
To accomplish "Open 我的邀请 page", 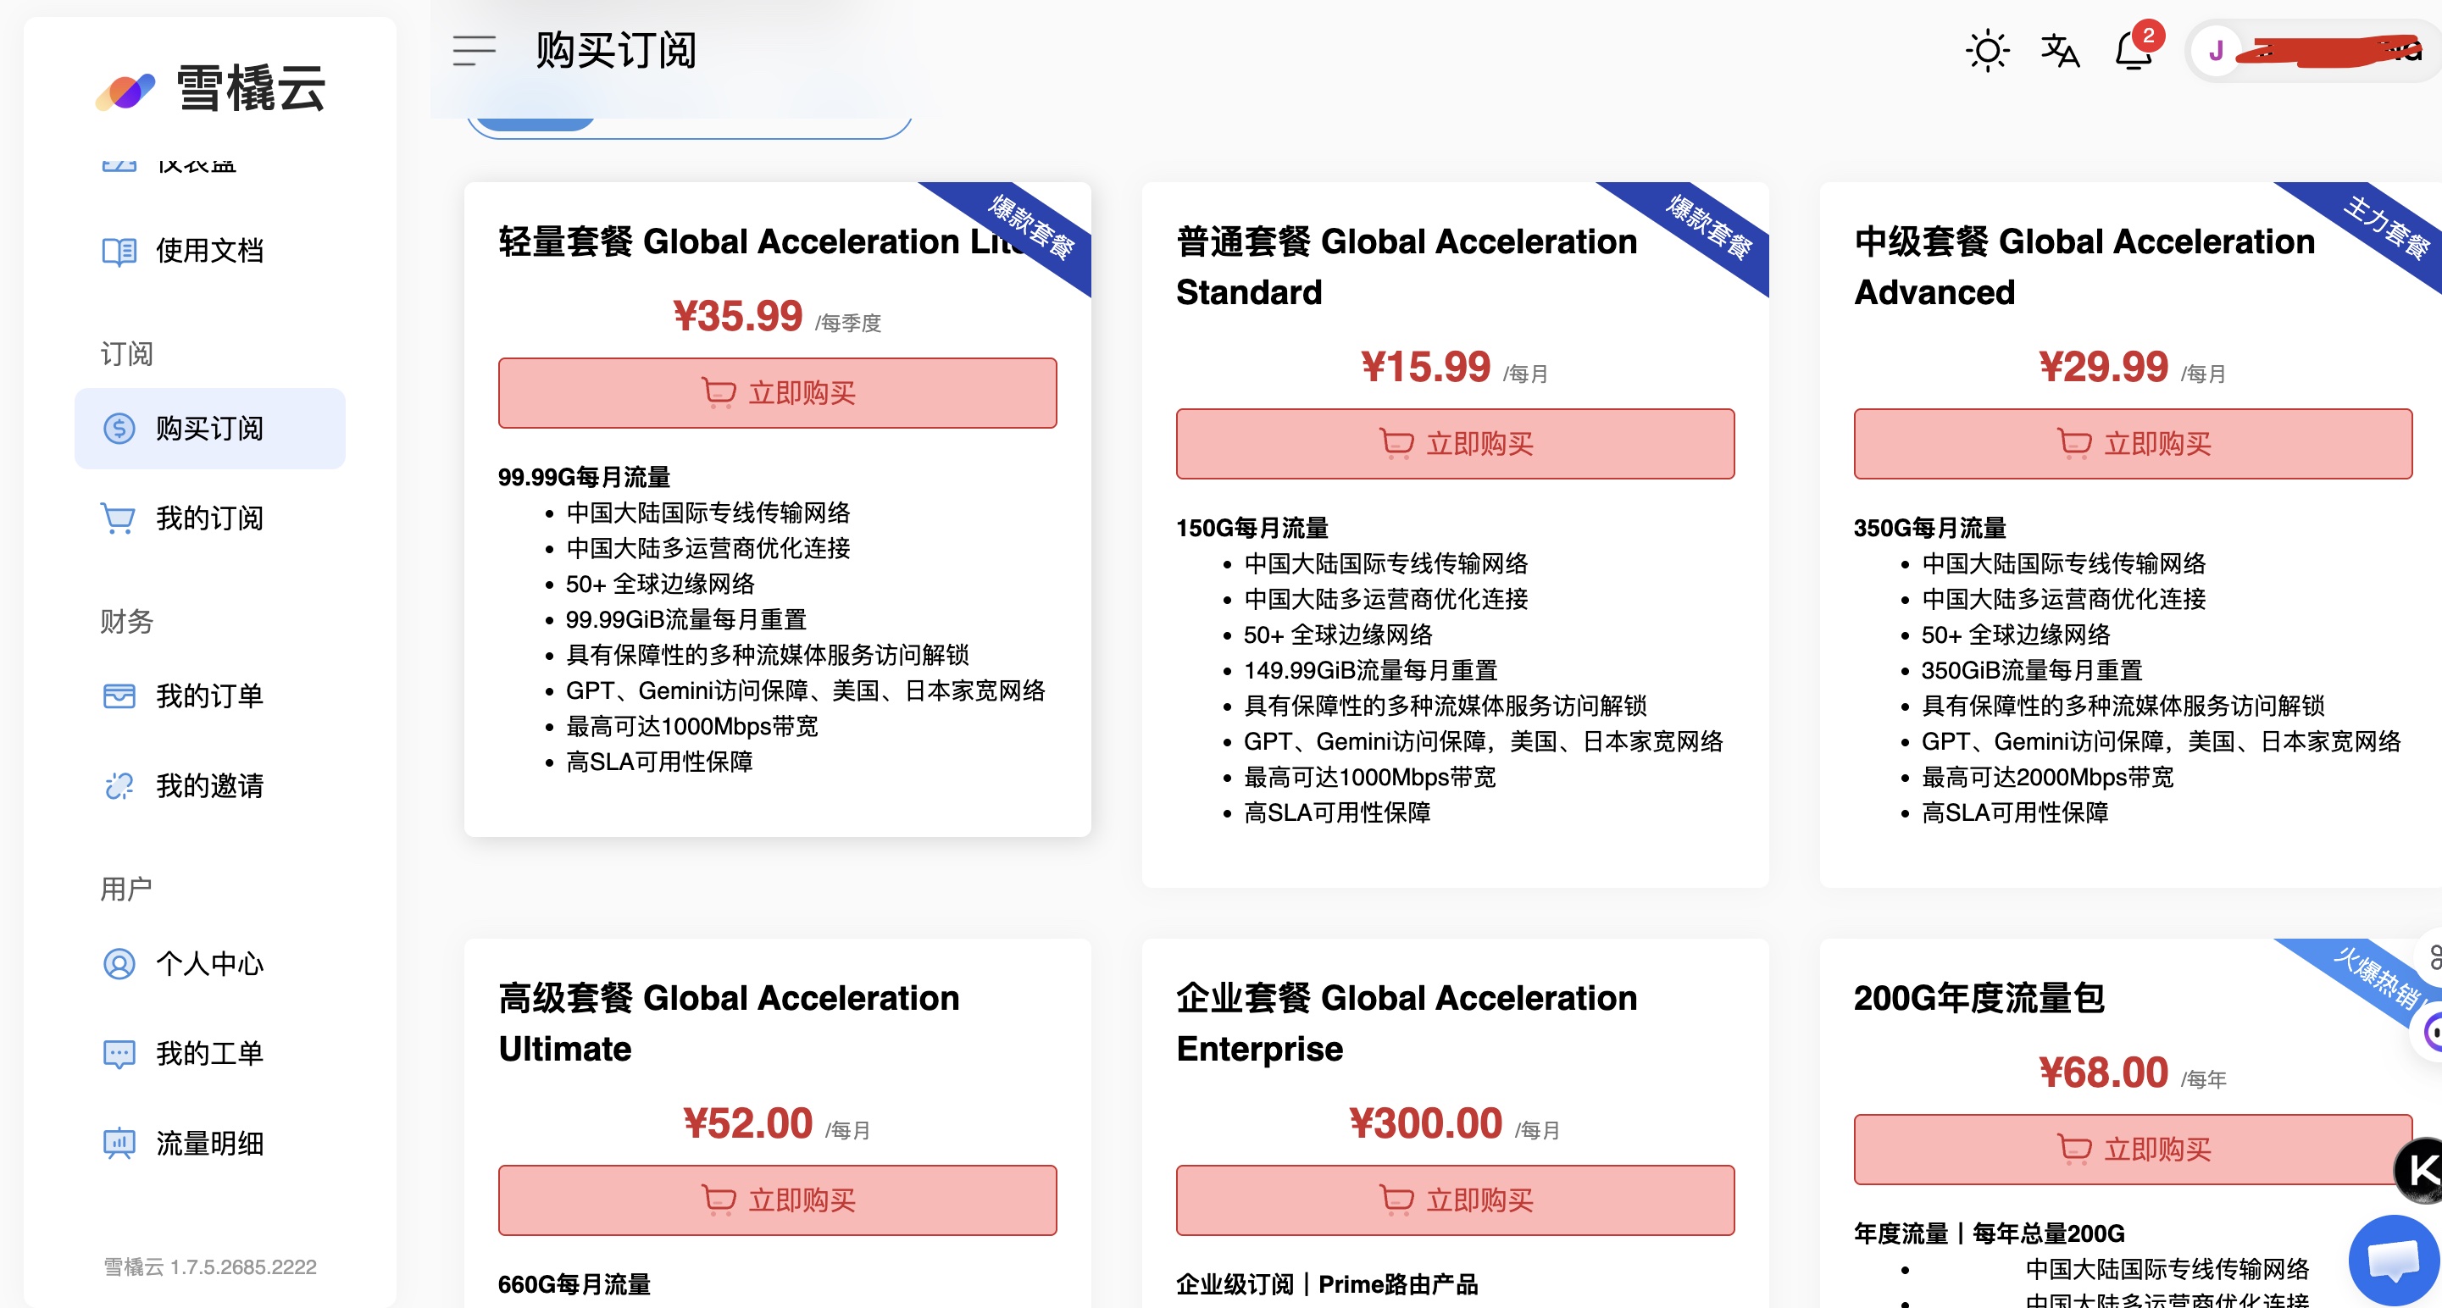I will [x=209, y=786].
